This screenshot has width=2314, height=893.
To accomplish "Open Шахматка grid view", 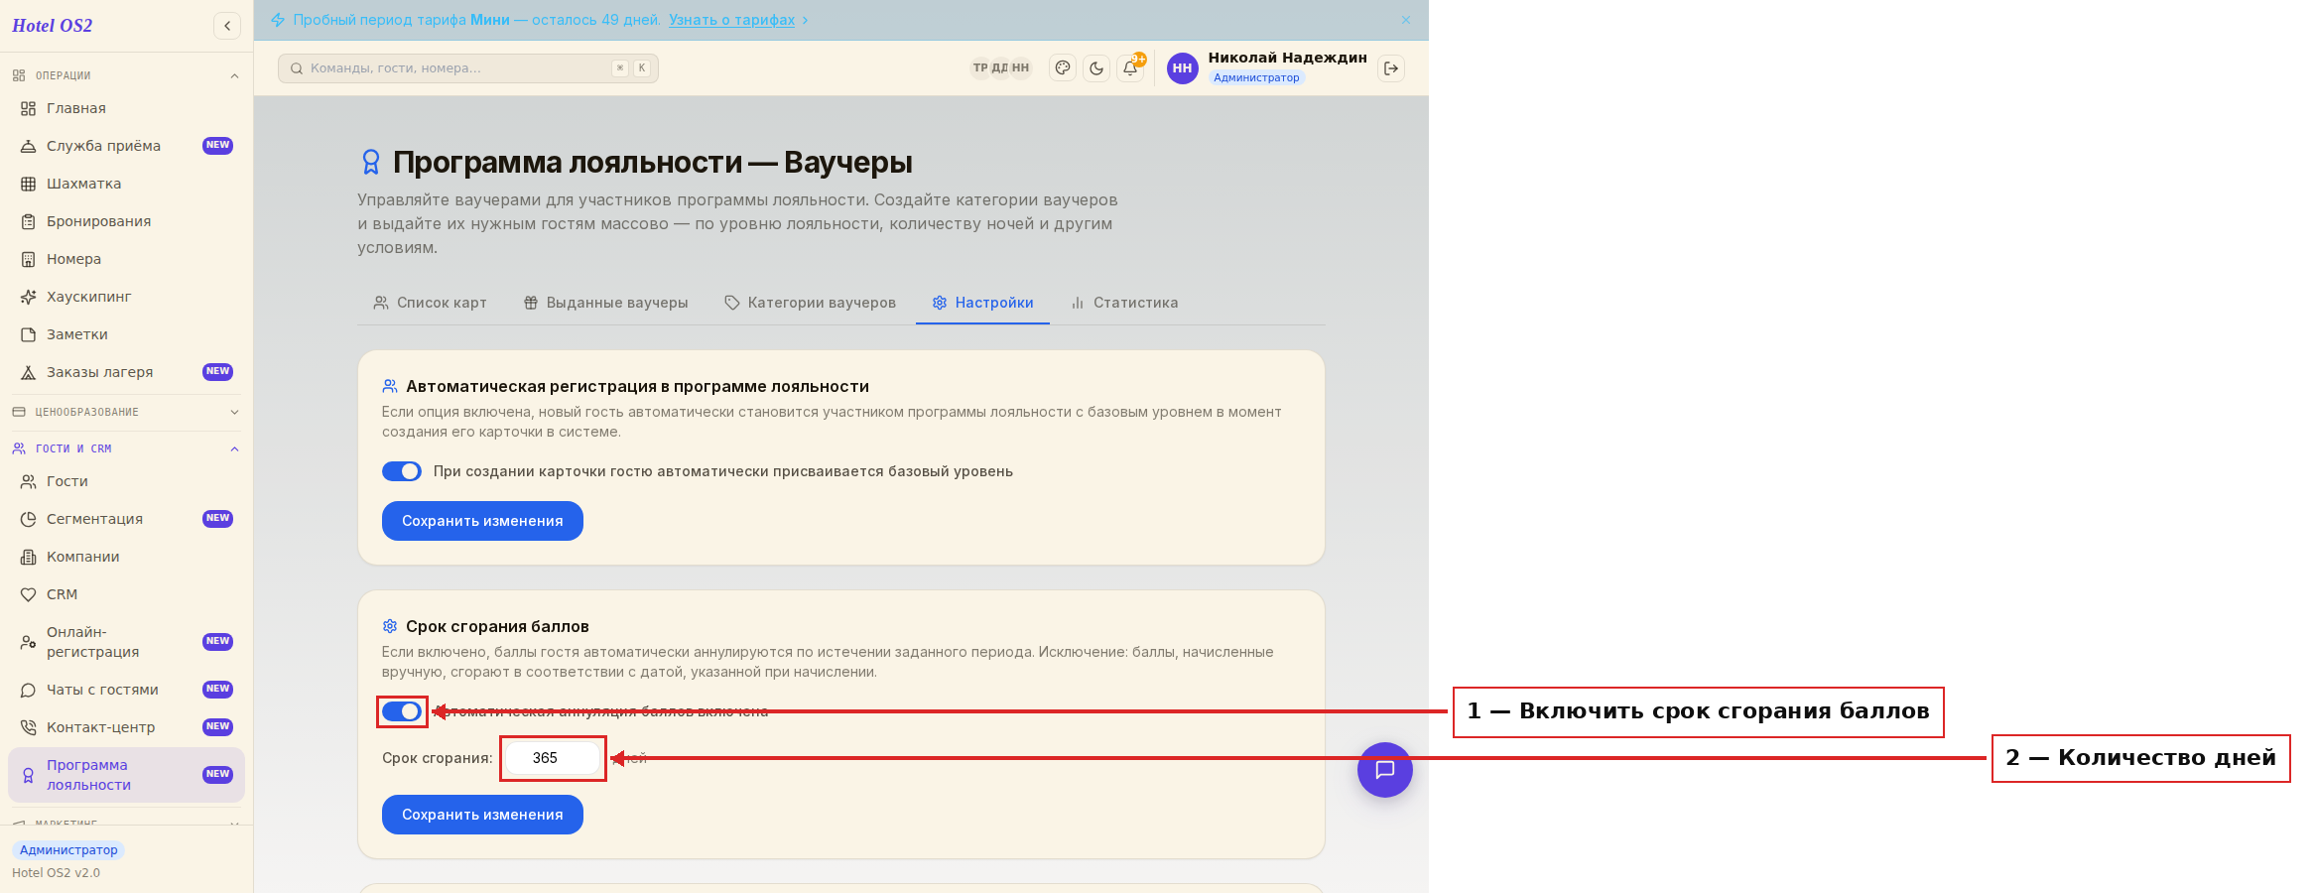I will (x=126, y=184).
